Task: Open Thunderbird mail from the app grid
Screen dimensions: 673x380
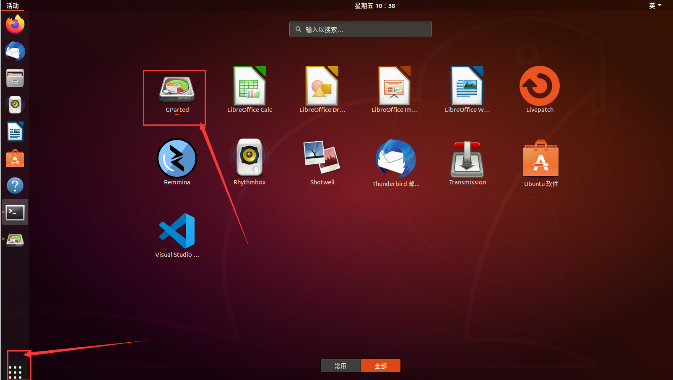Action: pyautogui.click(x=395, y=163)
